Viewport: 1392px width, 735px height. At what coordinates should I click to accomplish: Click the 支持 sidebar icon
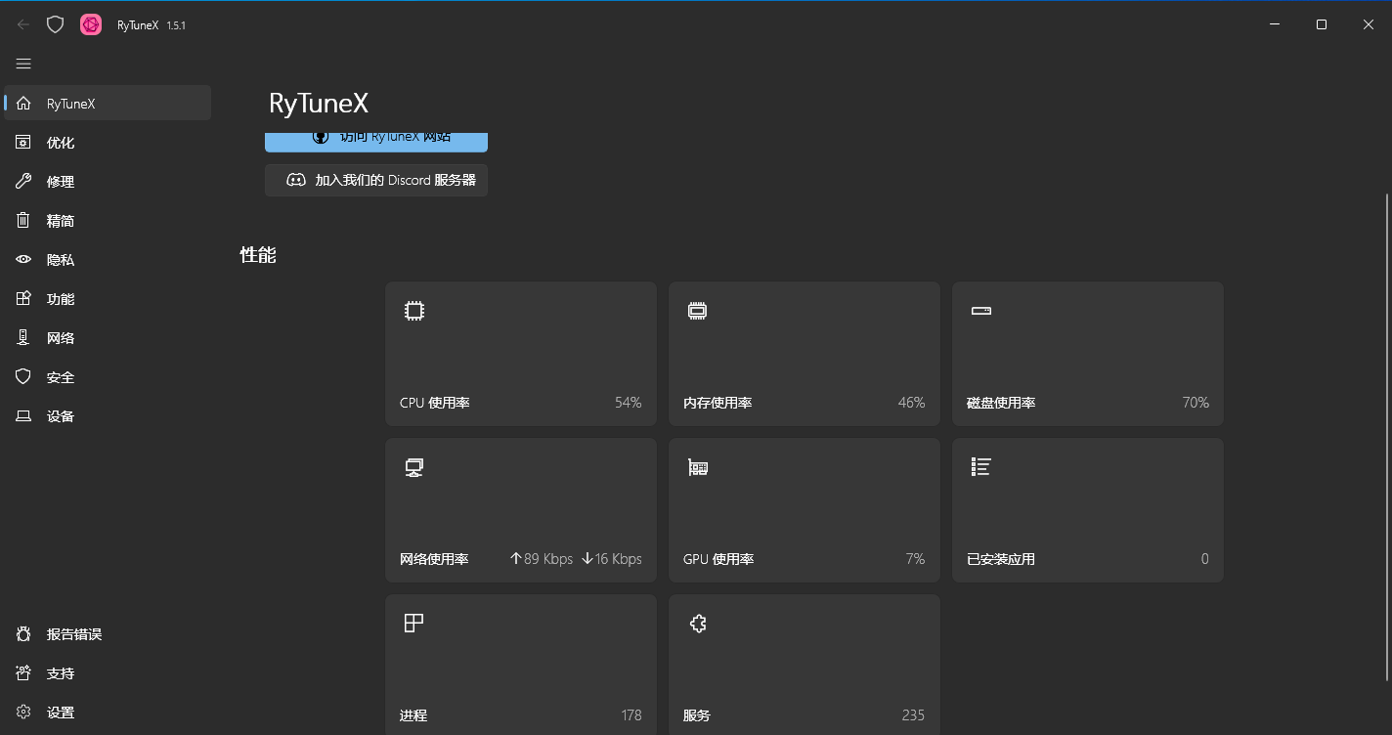(x=23, y=673)
